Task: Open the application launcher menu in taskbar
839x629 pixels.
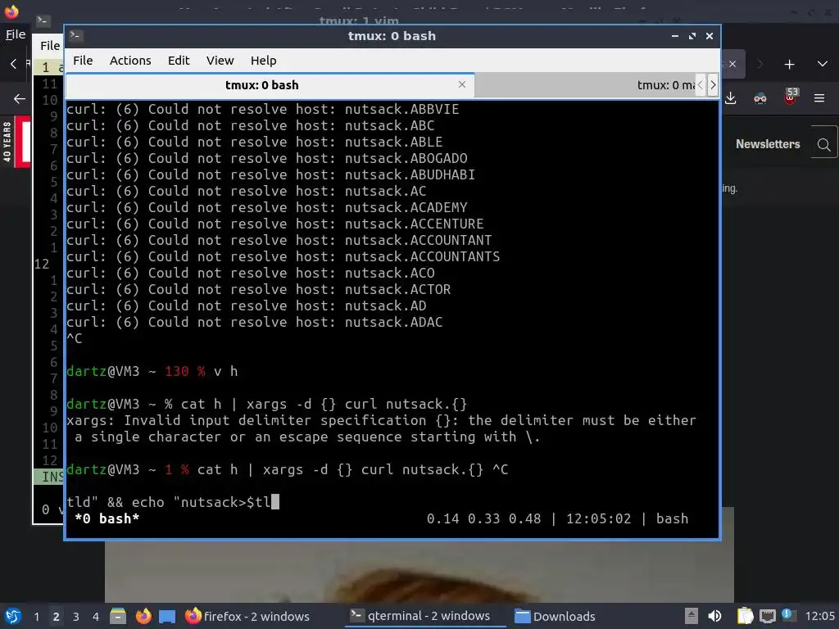Action: click(x=13, y=616)
